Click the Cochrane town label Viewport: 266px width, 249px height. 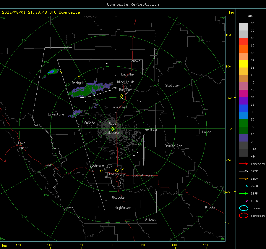(x=97, y=166)
